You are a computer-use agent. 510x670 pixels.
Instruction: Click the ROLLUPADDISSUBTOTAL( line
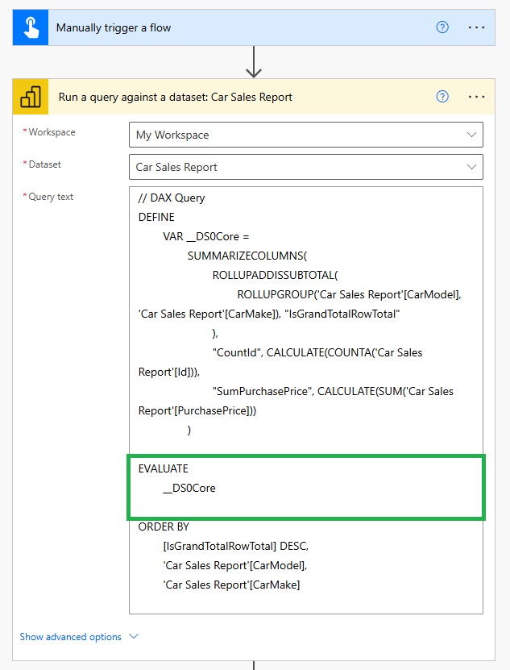pyautogui.click(x=275, y=275)
